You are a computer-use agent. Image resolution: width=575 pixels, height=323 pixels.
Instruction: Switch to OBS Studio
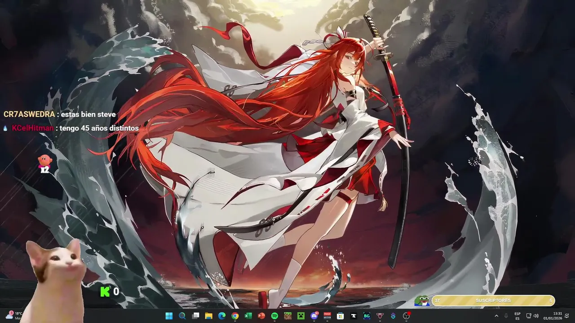[x=407, y=316]
